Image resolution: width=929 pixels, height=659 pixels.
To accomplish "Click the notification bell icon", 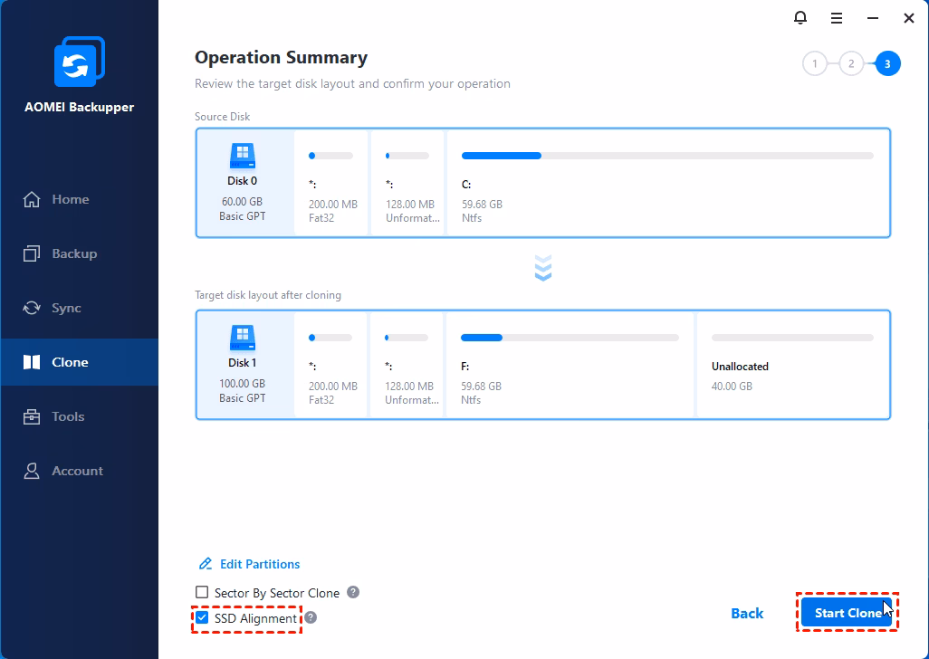I will point(800,17).
